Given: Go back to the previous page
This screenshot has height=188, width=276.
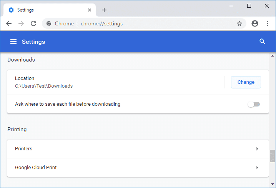Looking at the screenshot, I should (9, 23).
